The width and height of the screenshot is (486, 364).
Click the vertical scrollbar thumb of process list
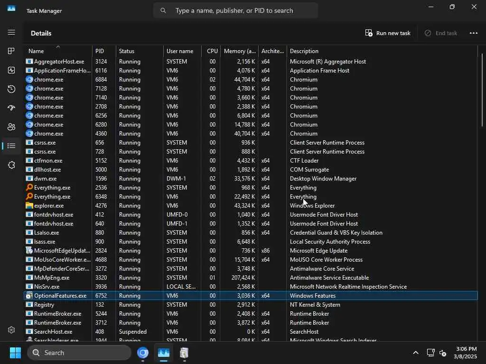(482, 90)
